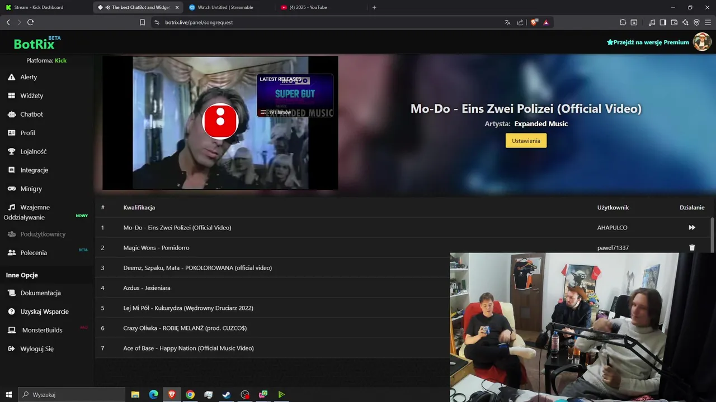The image size is (716, 402).
Task: Skip the Mo-Do song with fast-forward icon
Action: click(692, 227)
